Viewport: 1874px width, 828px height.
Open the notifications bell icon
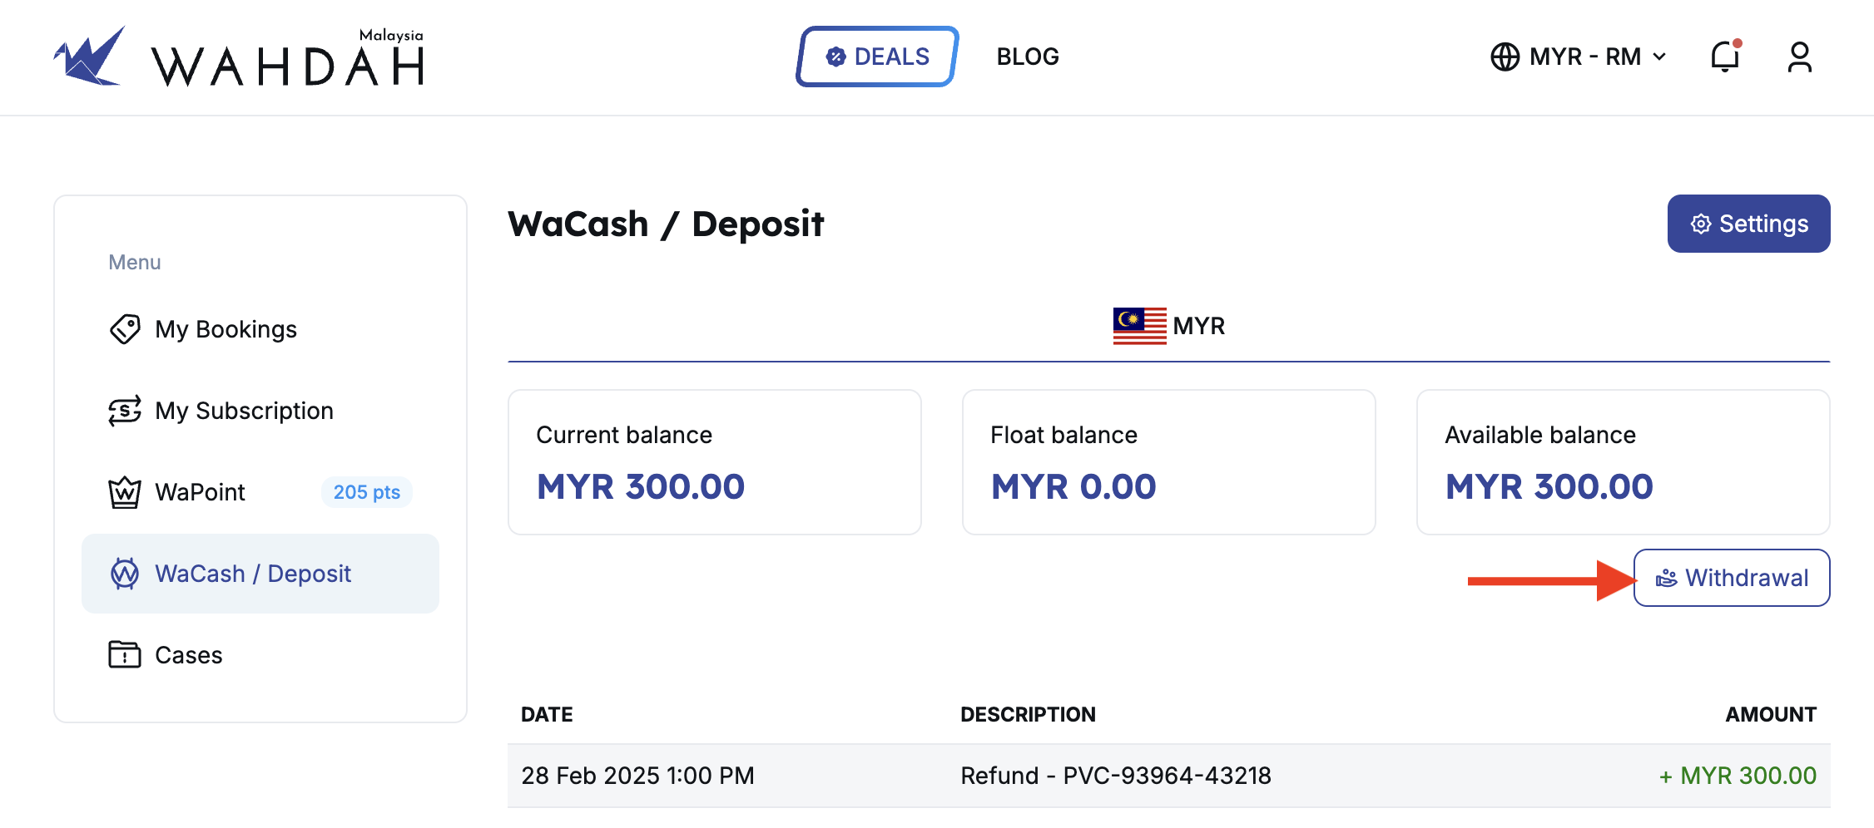click(x=1724, y=57)
